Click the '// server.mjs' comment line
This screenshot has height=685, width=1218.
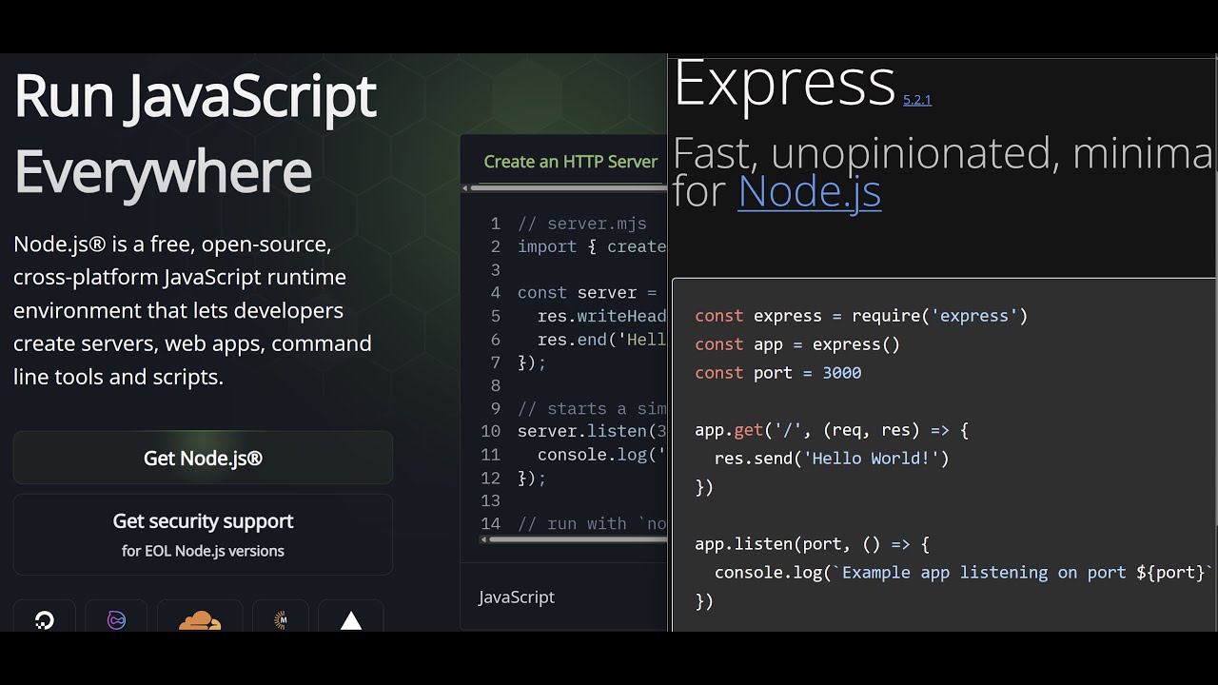click(582, 225)
